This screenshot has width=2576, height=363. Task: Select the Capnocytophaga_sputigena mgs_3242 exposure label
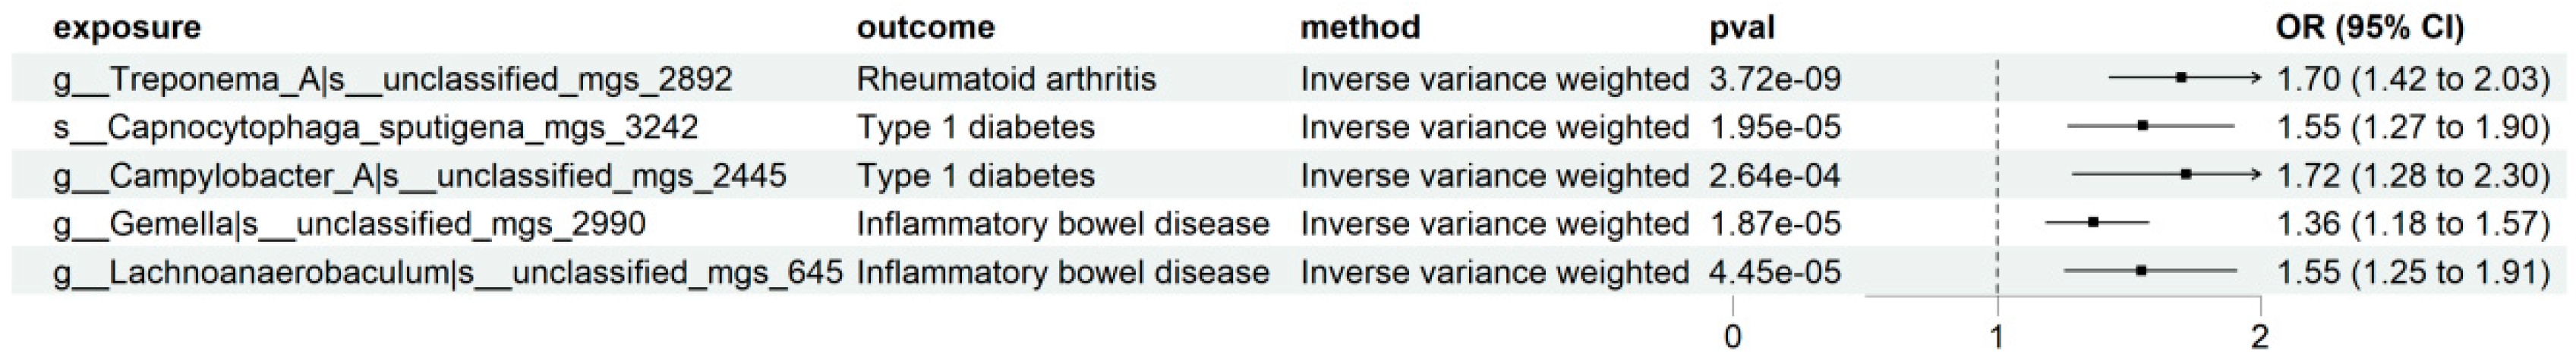[376, 127]
